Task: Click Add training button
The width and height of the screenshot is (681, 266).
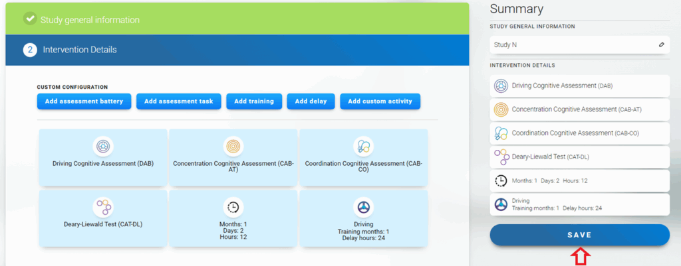Action: tap(253, 101)
